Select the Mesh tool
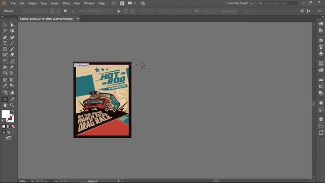 tap(5, 80)
